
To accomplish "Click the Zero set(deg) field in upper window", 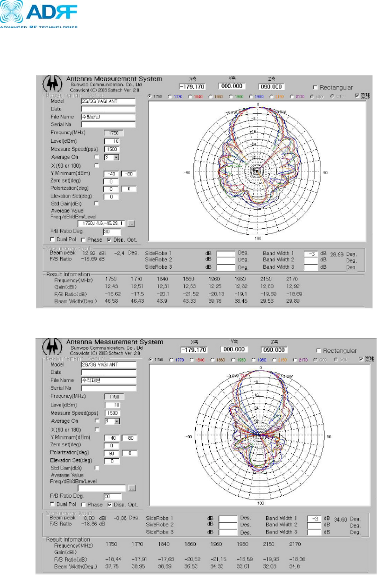I will [112, 181].
